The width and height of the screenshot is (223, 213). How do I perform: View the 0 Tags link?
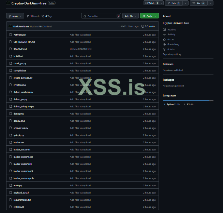point(47,16)
